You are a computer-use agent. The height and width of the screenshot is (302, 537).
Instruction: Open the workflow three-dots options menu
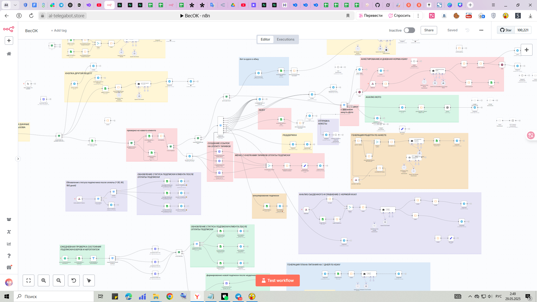[x=481, y=30]
